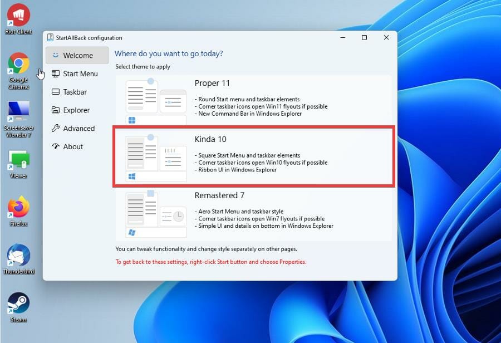Click the About gauge icon in sidebar

tap(56, 146)
